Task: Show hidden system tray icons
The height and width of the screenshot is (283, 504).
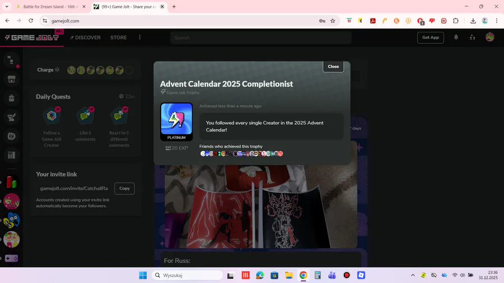Action: (413, 275)
